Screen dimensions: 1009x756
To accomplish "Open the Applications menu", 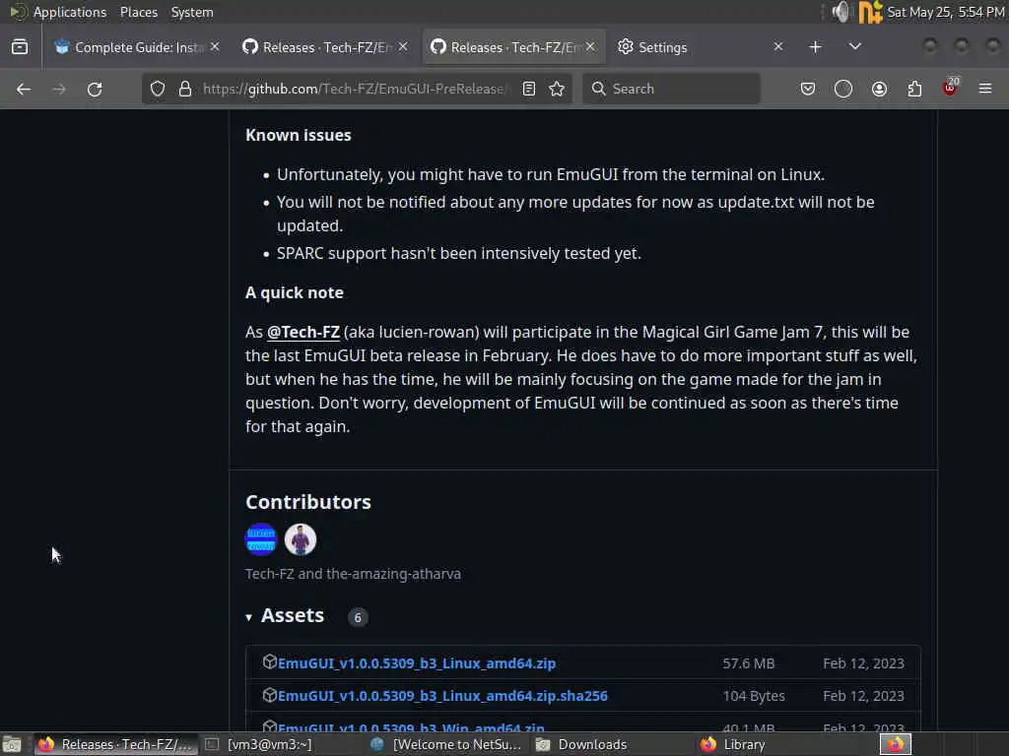I will [70, 12].
